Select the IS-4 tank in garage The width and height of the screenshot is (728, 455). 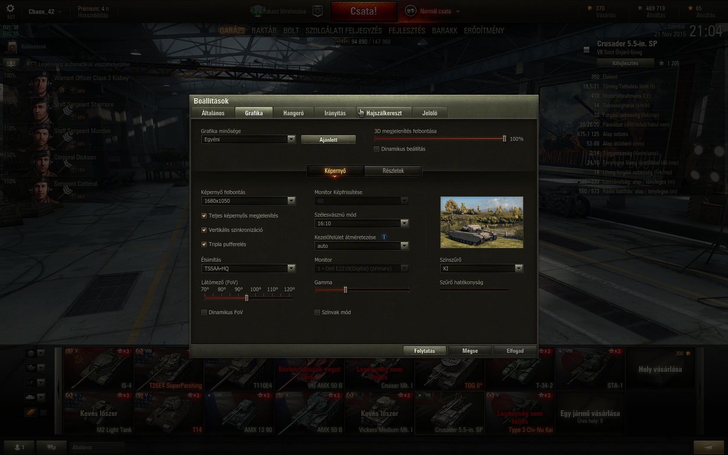pos(99,368)
